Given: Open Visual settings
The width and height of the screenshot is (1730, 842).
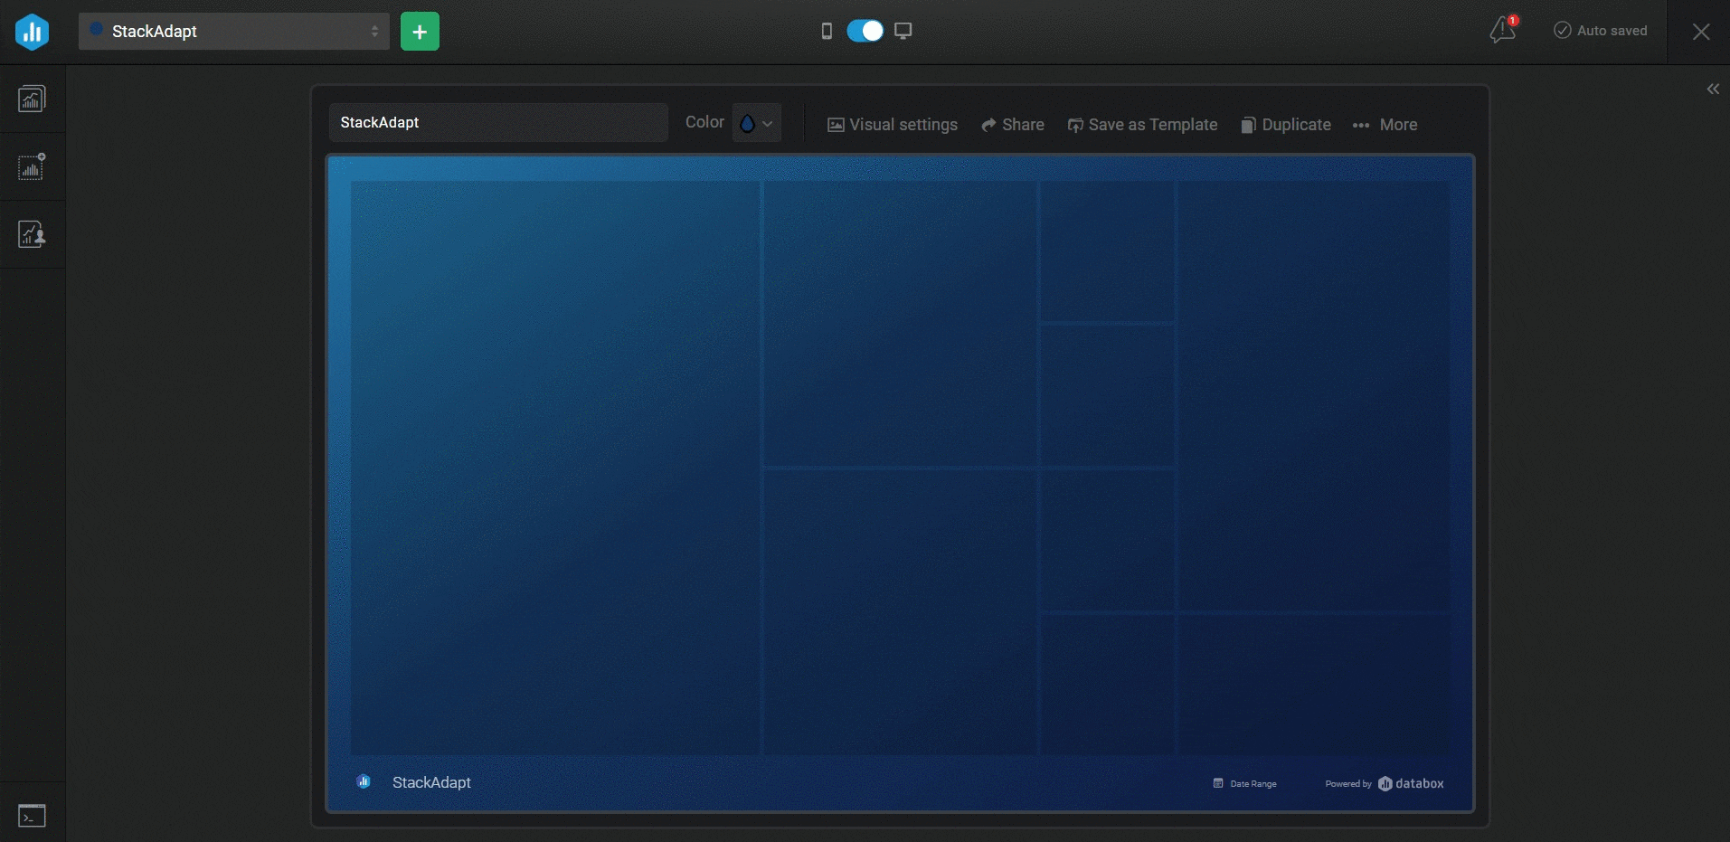Looking at the screenshot, I should click(x=892, y=125).
